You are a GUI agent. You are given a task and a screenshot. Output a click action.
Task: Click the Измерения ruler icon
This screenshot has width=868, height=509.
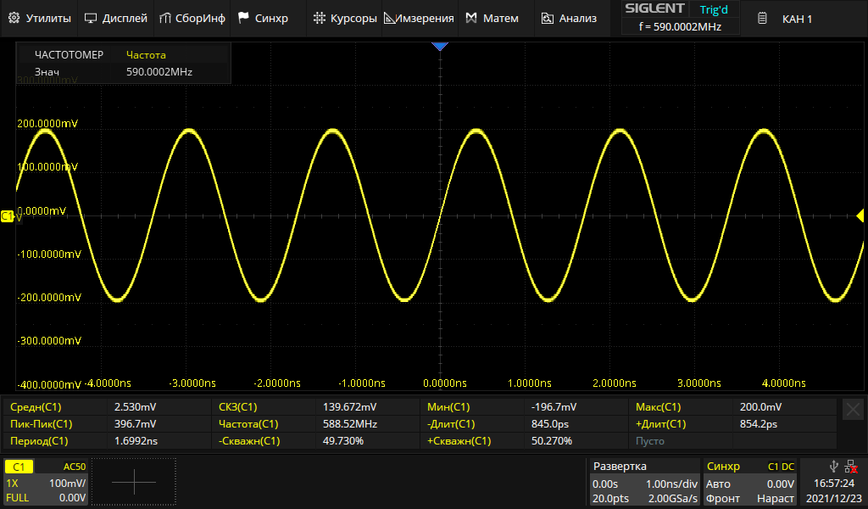[x=390, y=18]
